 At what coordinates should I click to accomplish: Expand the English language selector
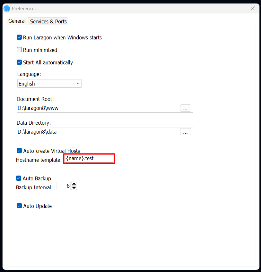pyautogui.click(x=49, y=83)
